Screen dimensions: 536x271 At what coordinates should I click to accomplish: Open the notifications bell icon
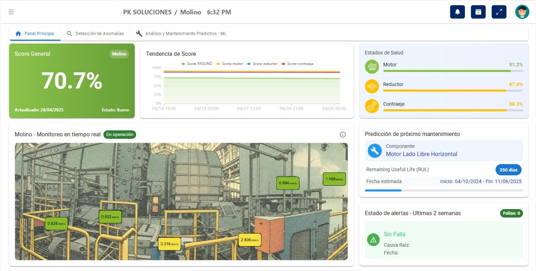pos(457,12)
